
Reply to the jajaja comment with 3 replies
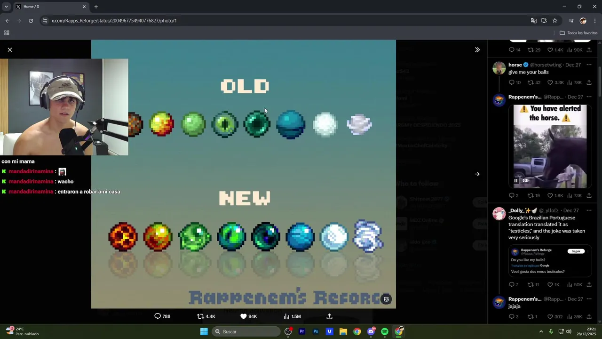[514, 317]
